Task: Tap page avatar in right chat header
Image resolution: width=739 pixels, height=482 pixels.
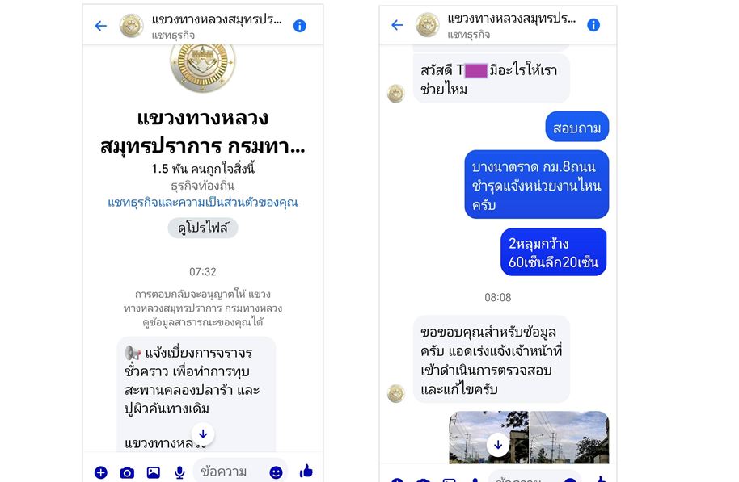Action: 428,25
